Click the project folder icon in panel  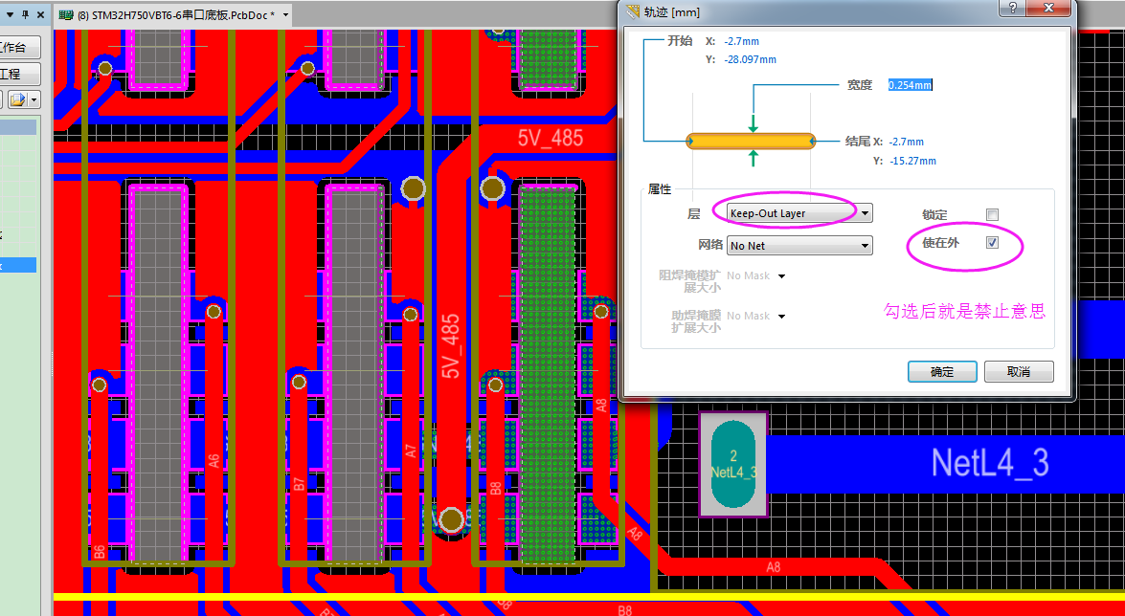point(17,99)
